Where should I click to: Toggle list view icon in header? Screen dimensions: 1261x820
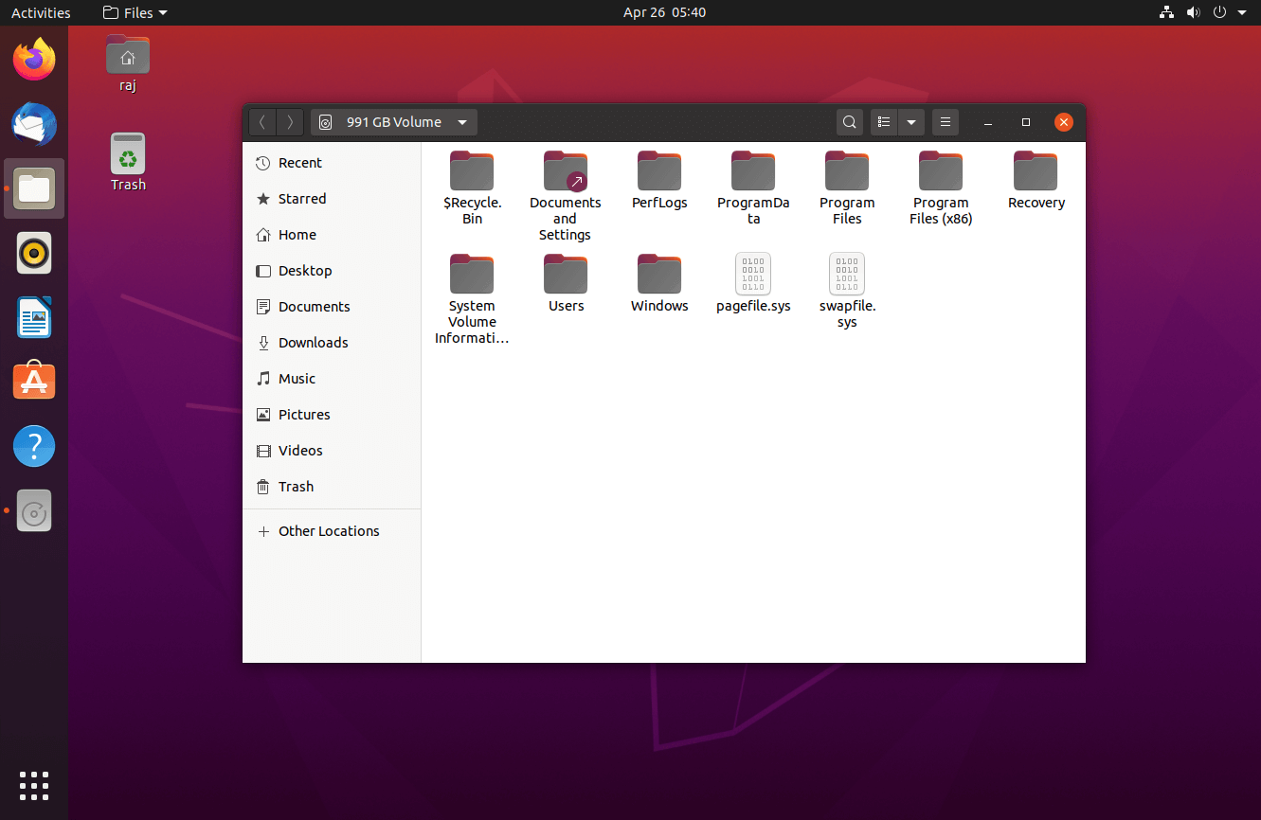click(x=884, y=122)
